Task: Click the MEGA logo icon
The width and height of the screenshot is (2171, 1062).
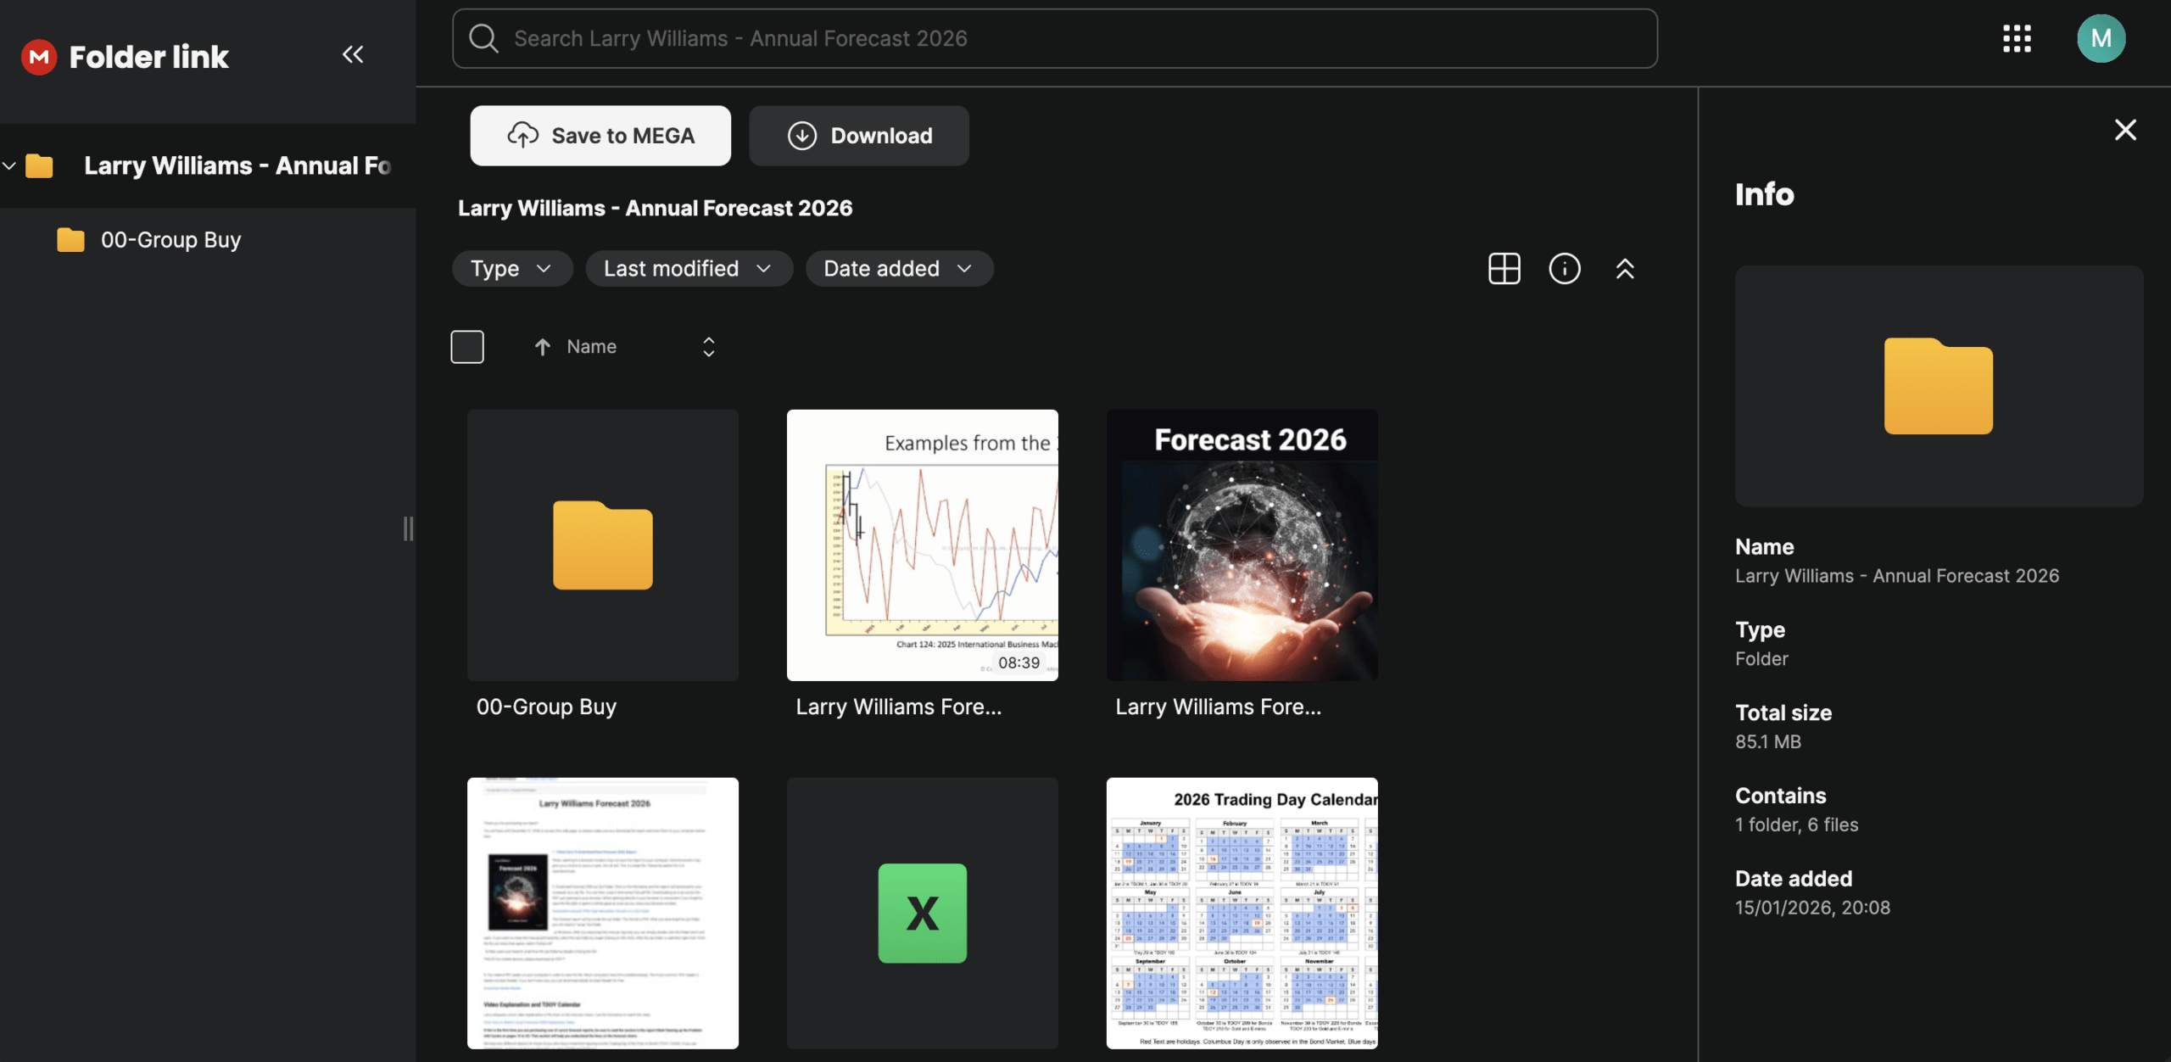Action: click(39, 57)
